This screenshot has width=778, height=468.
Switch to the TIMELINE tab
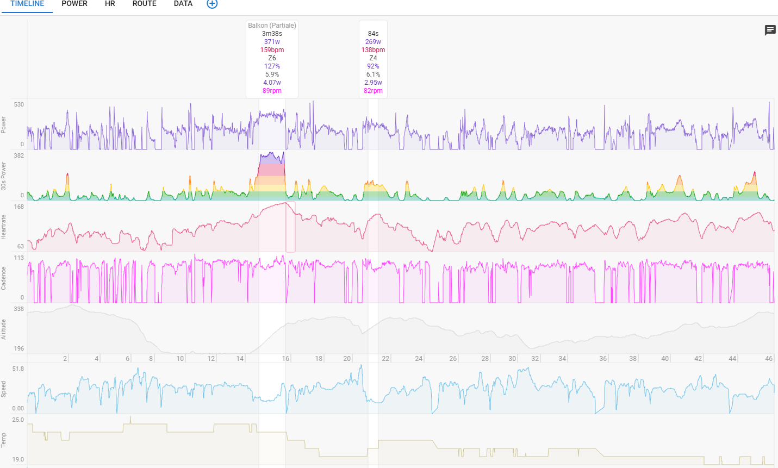(x=27, y=4)
